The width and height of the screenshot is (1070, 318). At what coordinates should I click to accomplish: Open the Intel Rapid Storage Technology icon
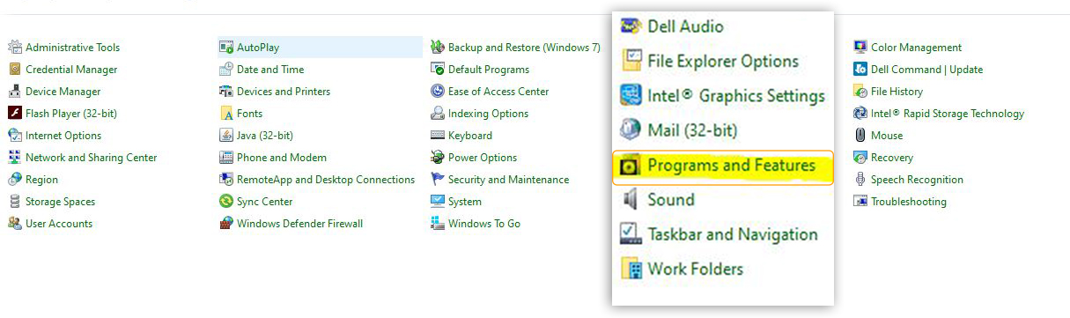click(860, 114)
